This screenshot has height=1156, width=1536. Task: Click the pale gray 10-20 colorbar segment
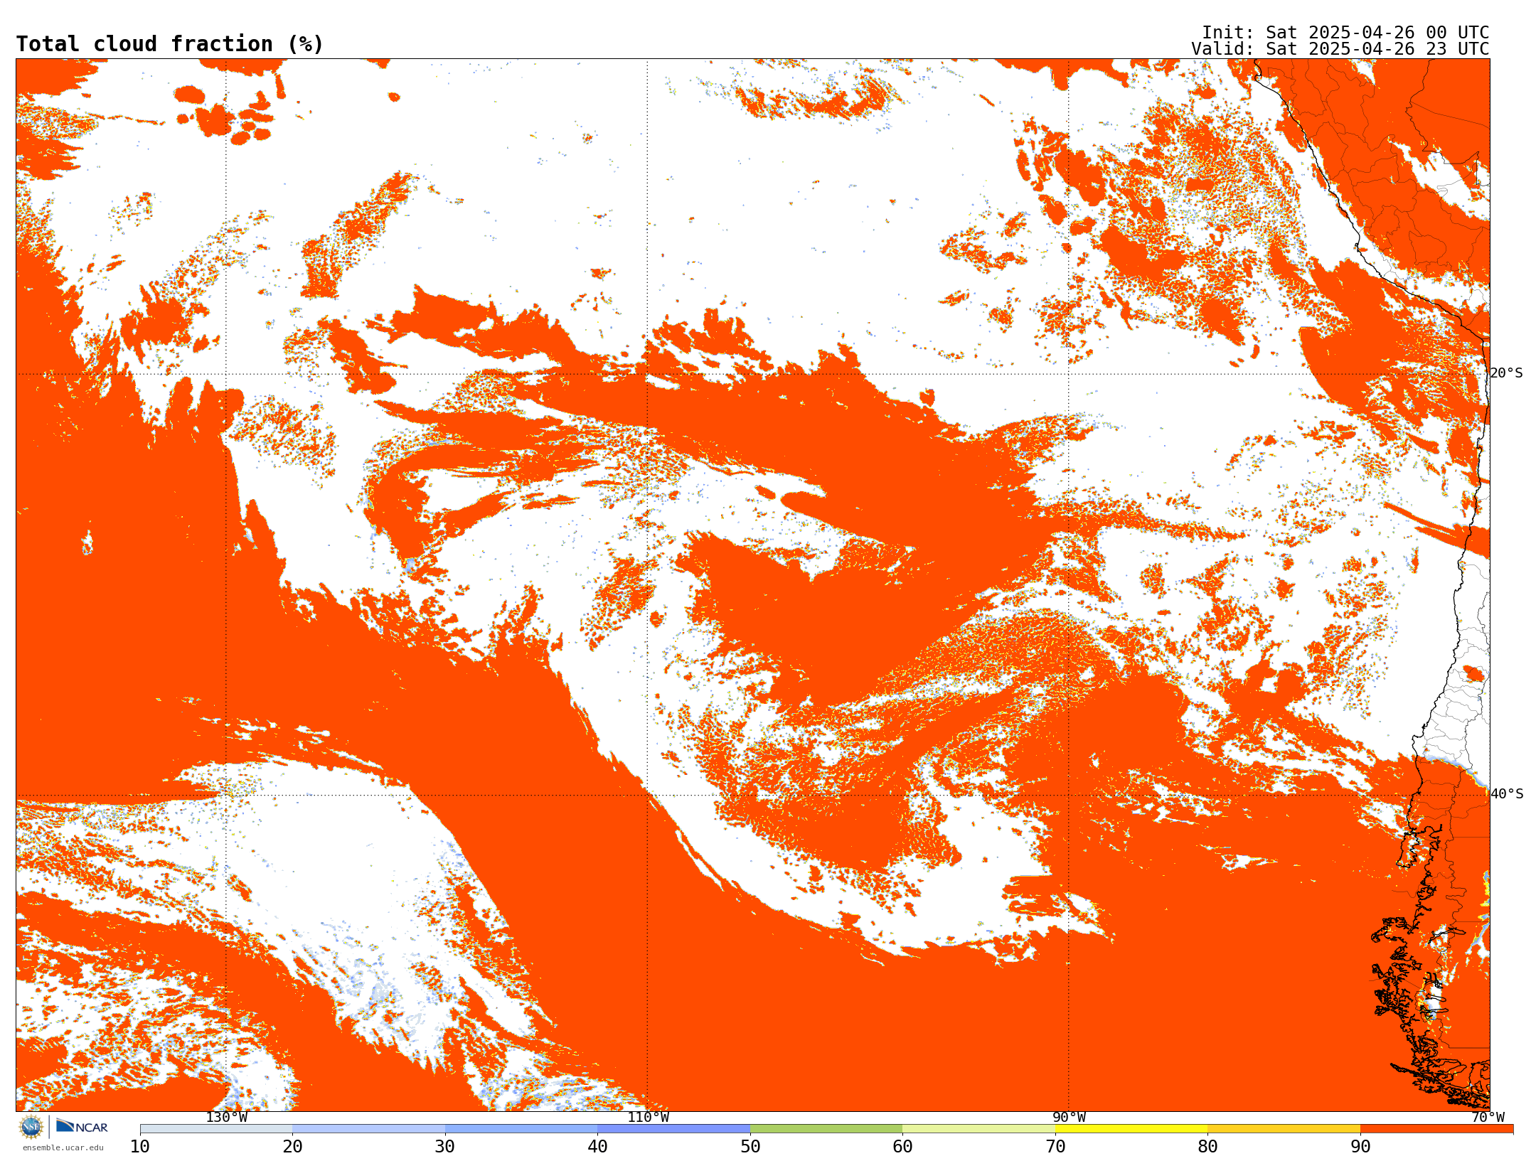[x=216, y=1129]
